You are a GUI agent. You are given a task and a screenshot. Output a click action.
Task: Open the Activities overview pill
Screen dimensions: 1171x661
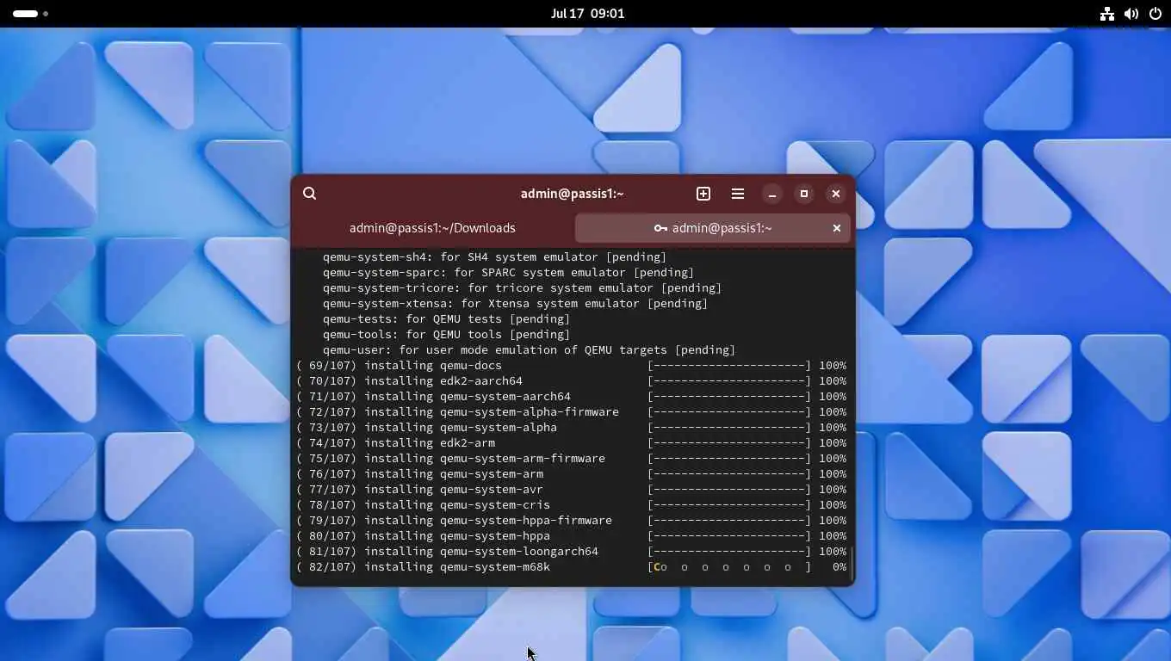point(30,14)
